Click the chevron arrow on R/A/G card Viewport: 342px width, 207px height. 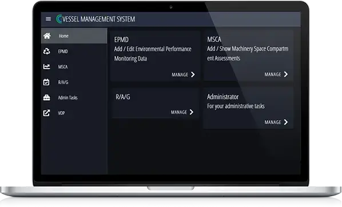point(192,112)
